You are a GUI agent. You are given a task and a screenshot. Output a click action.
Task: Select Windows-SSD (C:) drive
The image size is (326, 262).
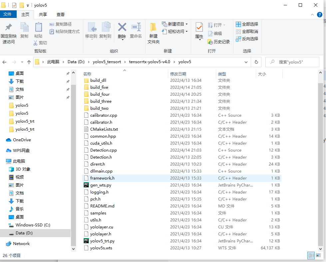tap(30, 225)
